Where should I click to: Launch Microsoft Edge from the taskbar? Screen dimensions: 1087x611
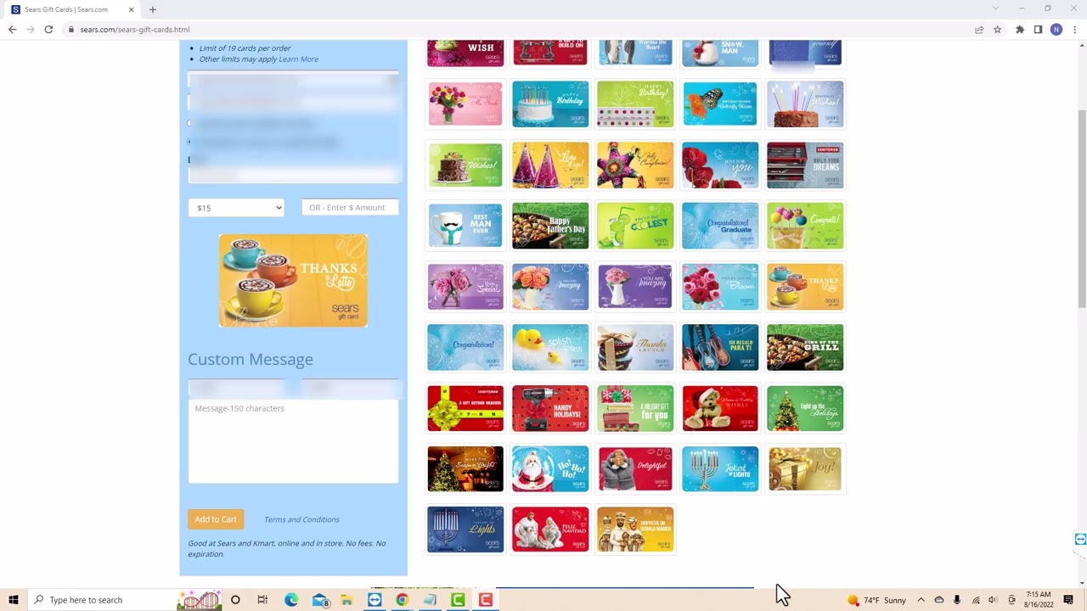pos(291,600)
